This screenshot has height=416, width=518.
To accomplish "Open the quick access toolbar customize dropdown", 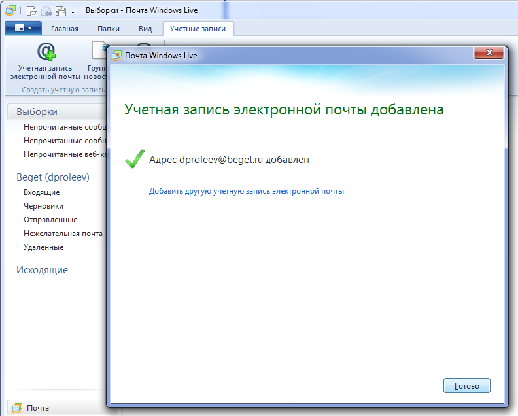I will pyautogui.click(x=73, y=12).
